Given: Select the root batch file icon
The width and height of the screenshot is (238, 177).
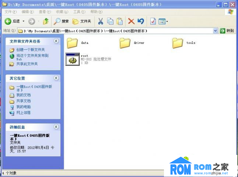Looking at the screenshot, I should (x=73, y=59).
